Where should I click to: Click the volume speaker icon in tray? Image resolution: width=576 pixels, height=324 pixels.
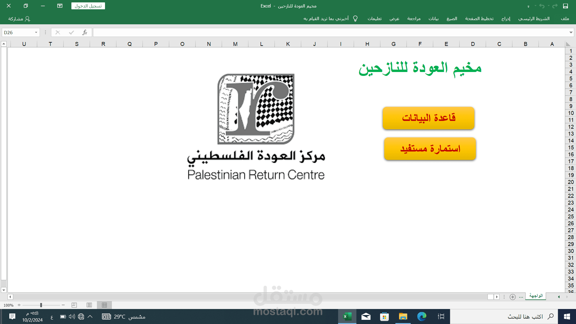tap(72, 316)
